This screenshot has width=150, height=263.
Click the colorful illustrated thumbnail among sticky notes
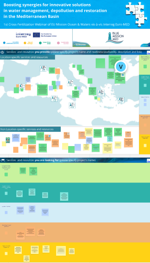click(x=8, y=140)
